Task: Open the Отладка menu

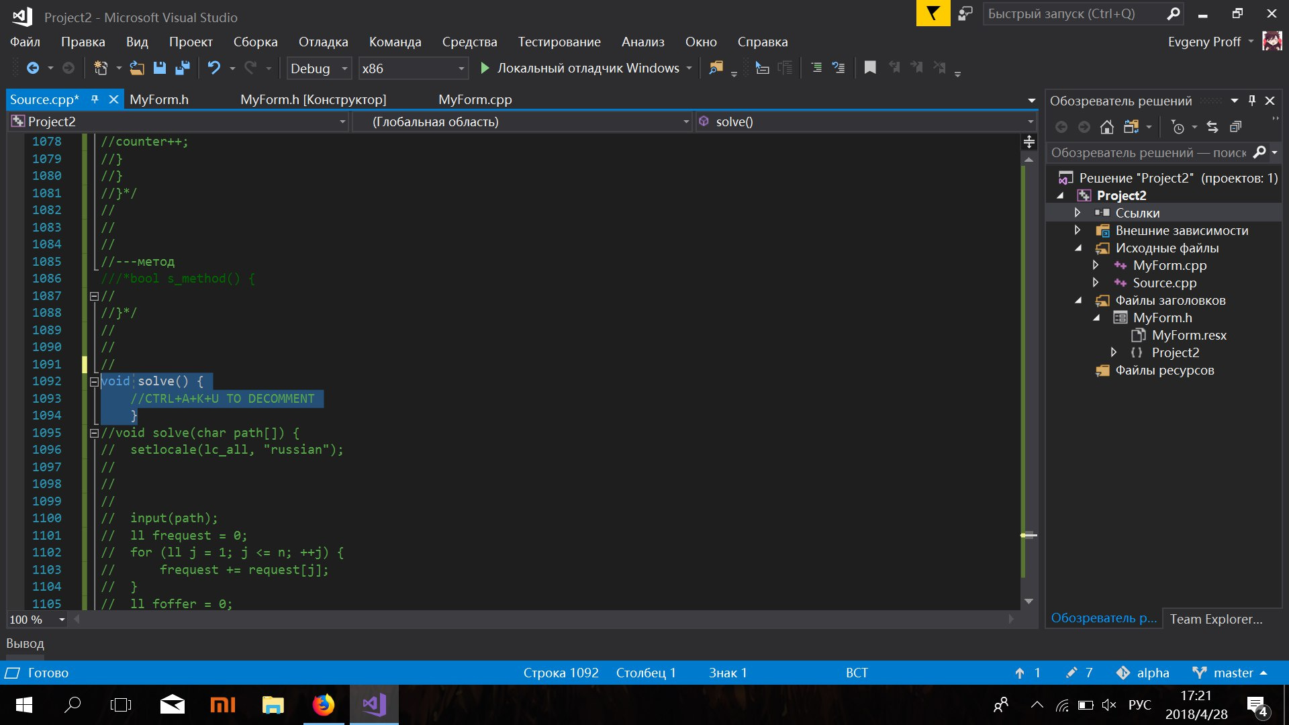Action: pos(324,42)
